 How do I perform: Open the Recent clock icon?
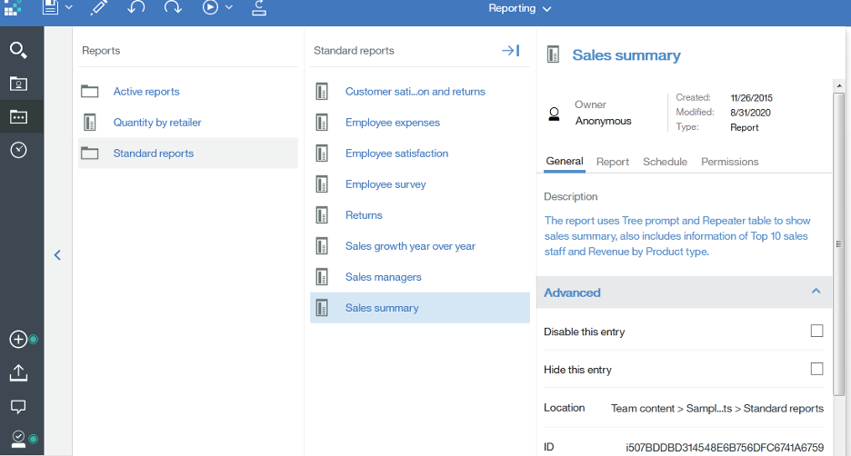[x=18, y=150]
